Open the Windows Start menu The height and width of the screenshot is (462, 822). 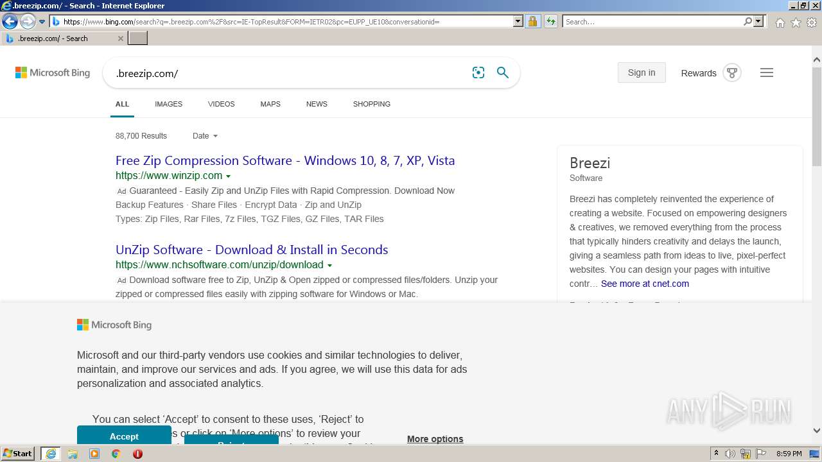[18, 454]
